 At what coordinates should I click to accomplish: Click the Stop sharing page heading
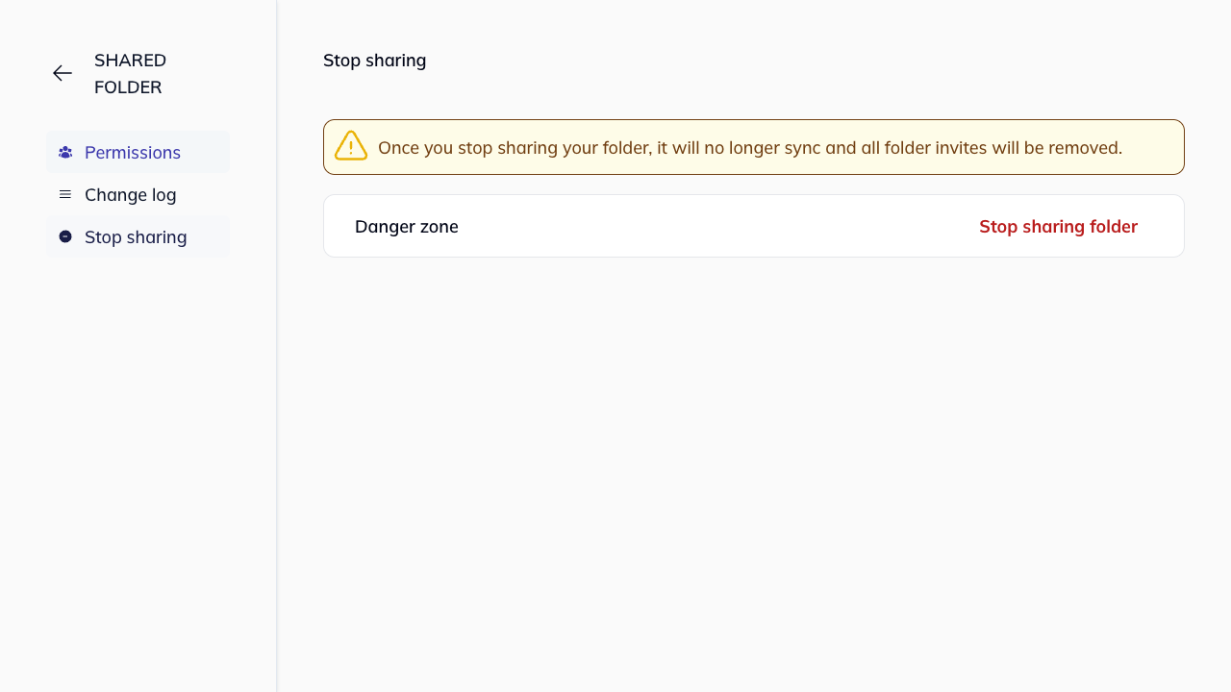pyautogui.click(x=374, y=60)
